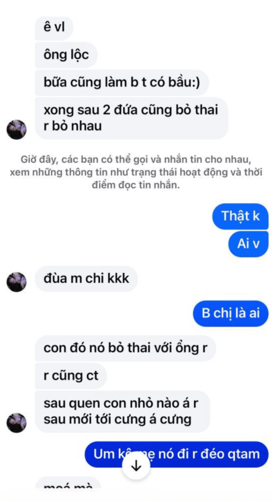The image size is (272, 501).
Task: Select message 'con đó nó bỏ thai với ổng r'
Action: (125, 348)
